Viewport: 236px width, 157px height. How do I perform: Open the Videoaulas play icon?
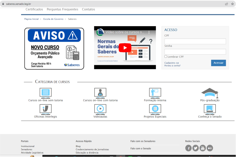[x=100, y=109]
